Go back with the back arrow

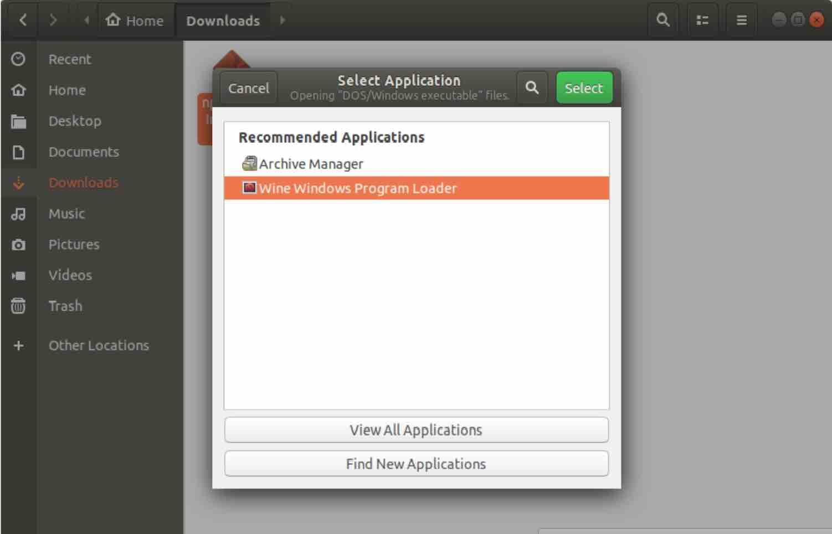pos(23,20)
